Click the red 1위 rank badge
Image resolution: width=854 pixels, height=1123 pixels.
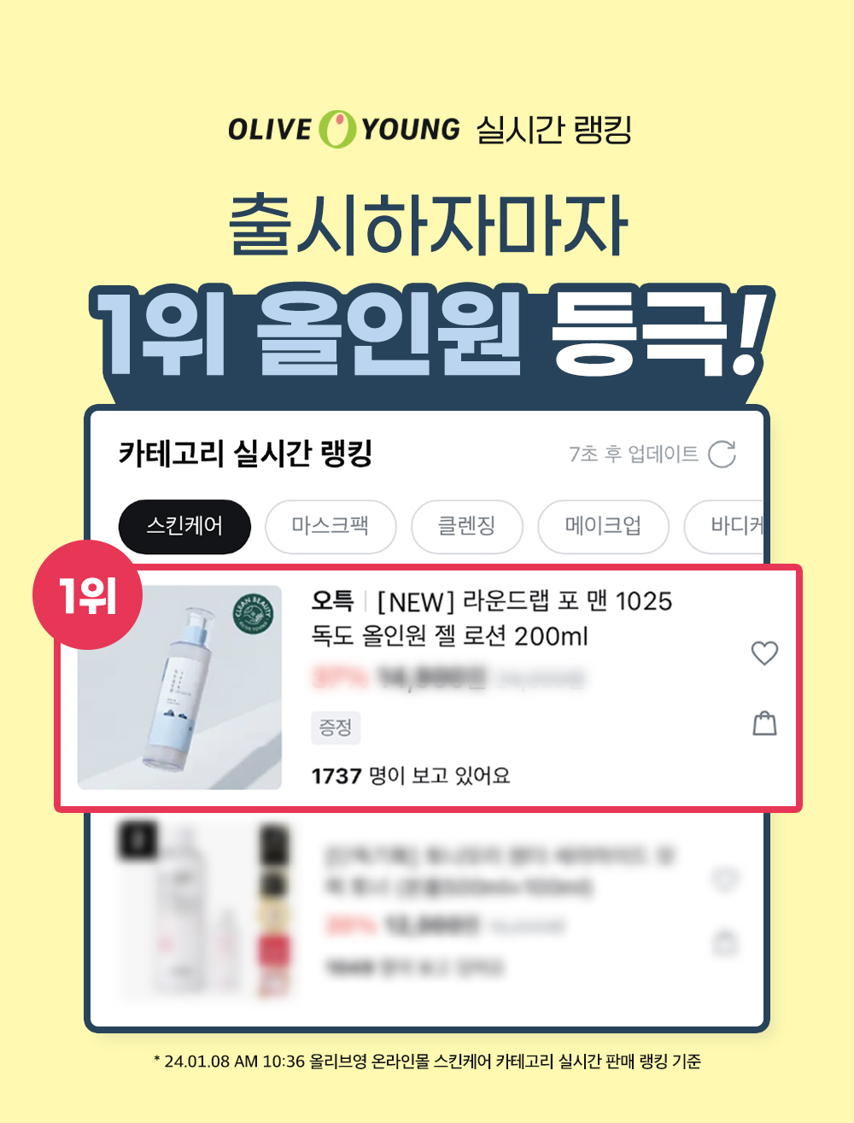[88, 595]
